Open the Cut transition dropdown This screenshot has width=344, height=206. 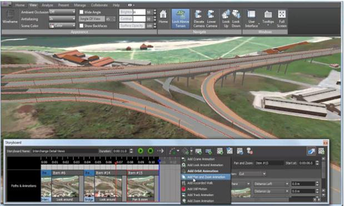click(252, 174)
